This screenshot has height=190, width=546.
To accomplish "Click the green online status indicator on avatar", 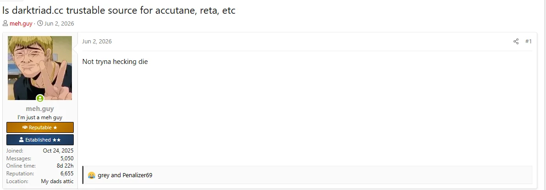I will point(40,98).
